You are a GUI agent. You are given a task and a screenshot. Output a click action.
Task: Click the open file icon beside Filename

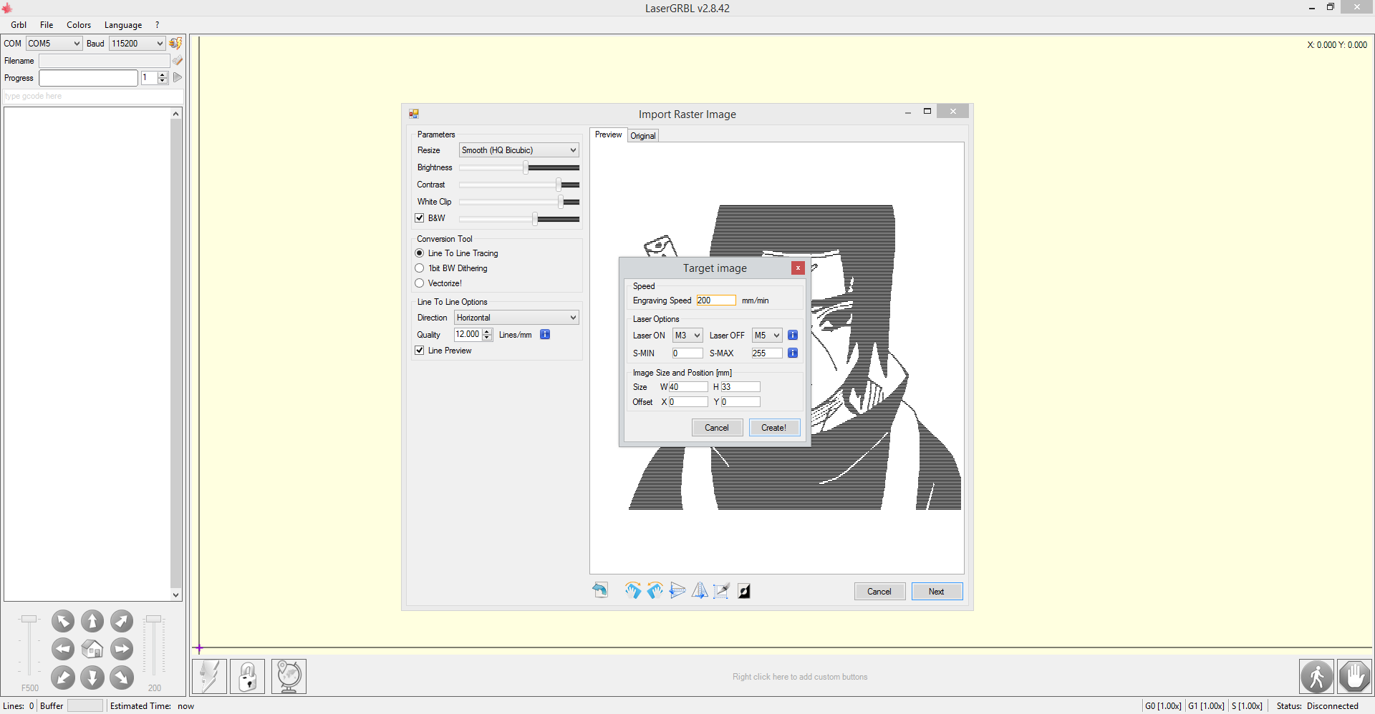pos(178,61)
